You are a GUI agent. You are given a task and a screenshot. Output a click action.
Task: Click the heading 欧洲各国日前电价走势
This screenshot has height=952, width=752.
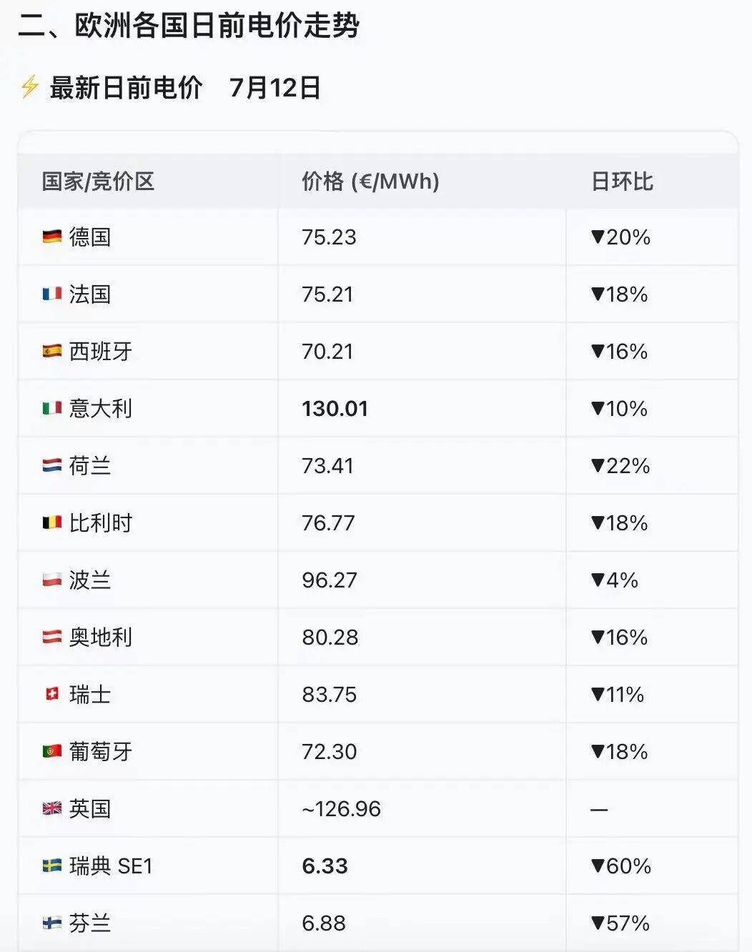pos(217,26)
